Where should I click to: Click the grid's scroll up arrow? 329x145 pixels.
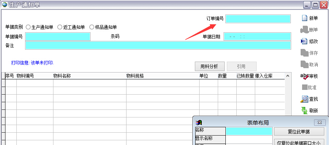point(288,76)
